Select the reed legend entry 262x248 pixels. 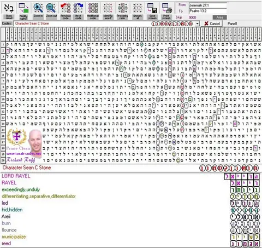6,244
